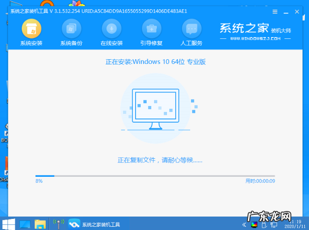Open File Explorer on taskbar

pos(40,224)
